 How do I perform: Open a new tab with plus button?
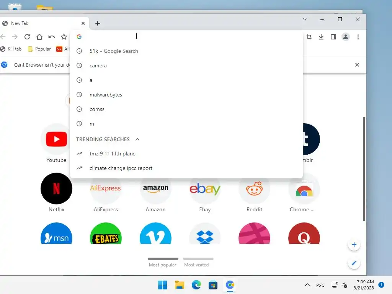98,23
